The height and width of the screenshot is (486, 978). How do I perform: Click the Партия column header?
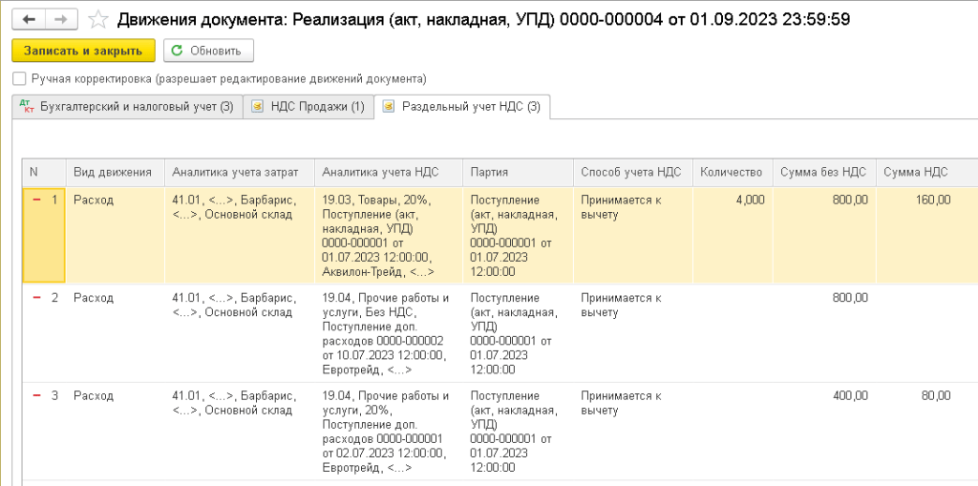[x=518, y=172]
